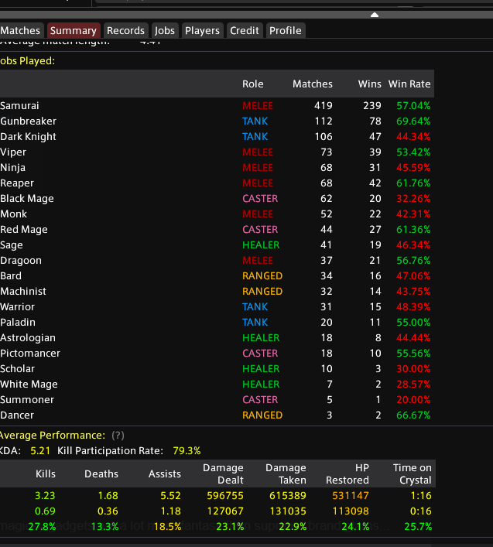Select the Machinist job name
Image resolution: width=493 pixels, height=547 pixels.
pyautogui.click(x=23, y=291)
